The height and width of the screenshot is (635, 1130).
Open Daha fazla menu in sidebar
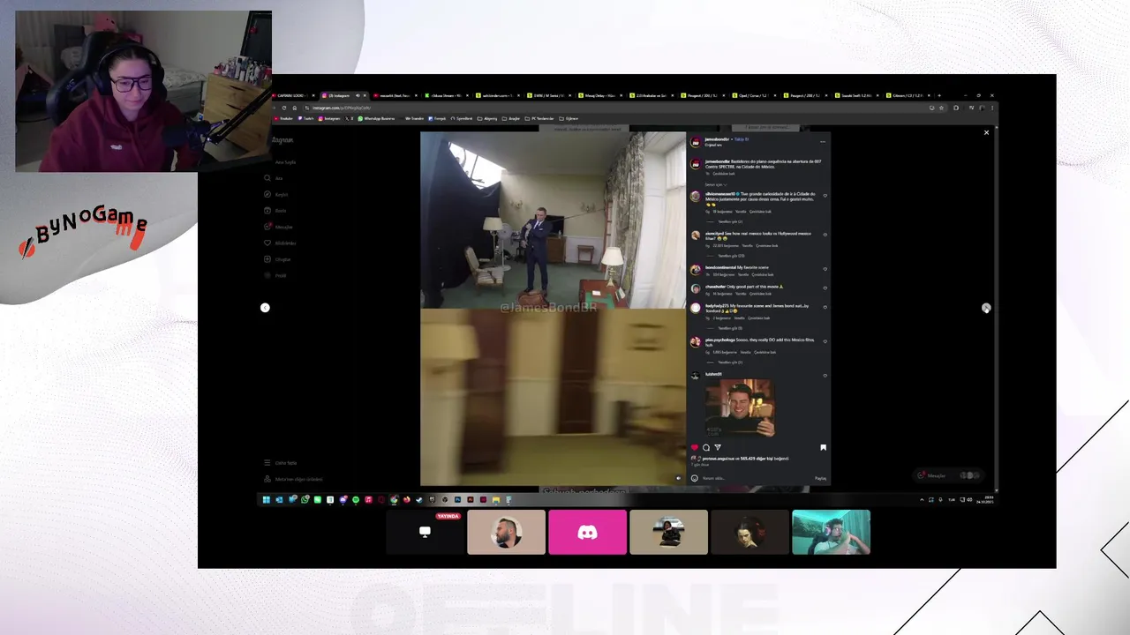pyautogui.click(x=280, y=463)
